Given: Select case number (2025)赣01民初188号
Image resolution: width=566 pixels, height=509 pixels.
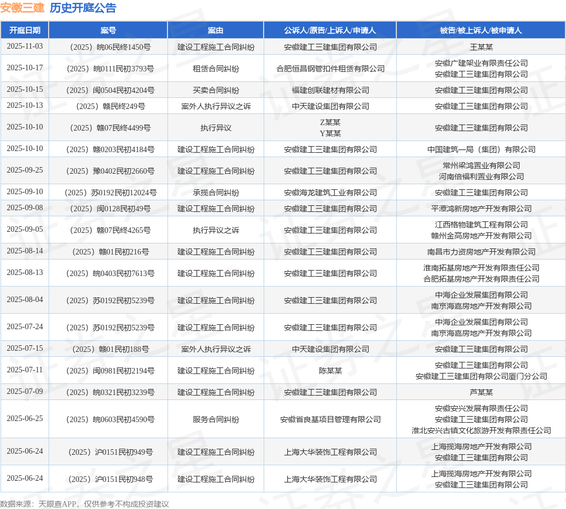Looking at the screenshot, I should coord(110,349).
